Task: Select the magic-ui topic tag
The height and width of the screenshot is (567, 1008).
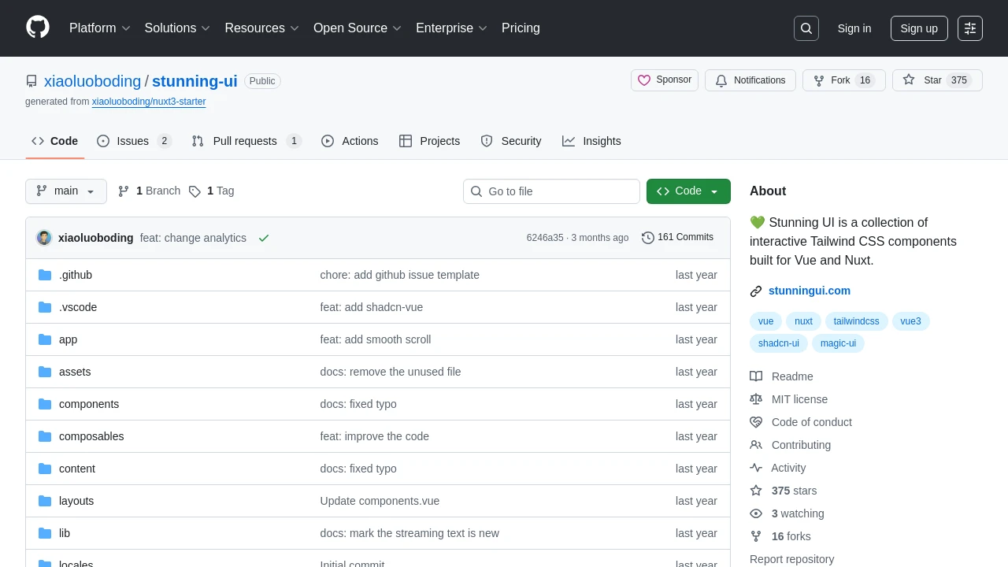Action: [838, 343]
